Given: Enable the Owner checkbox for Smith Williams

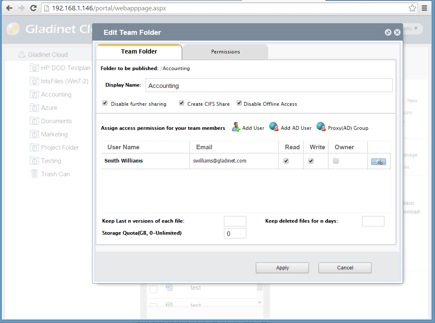Looking at the screenshot, I should coord(336,161).
